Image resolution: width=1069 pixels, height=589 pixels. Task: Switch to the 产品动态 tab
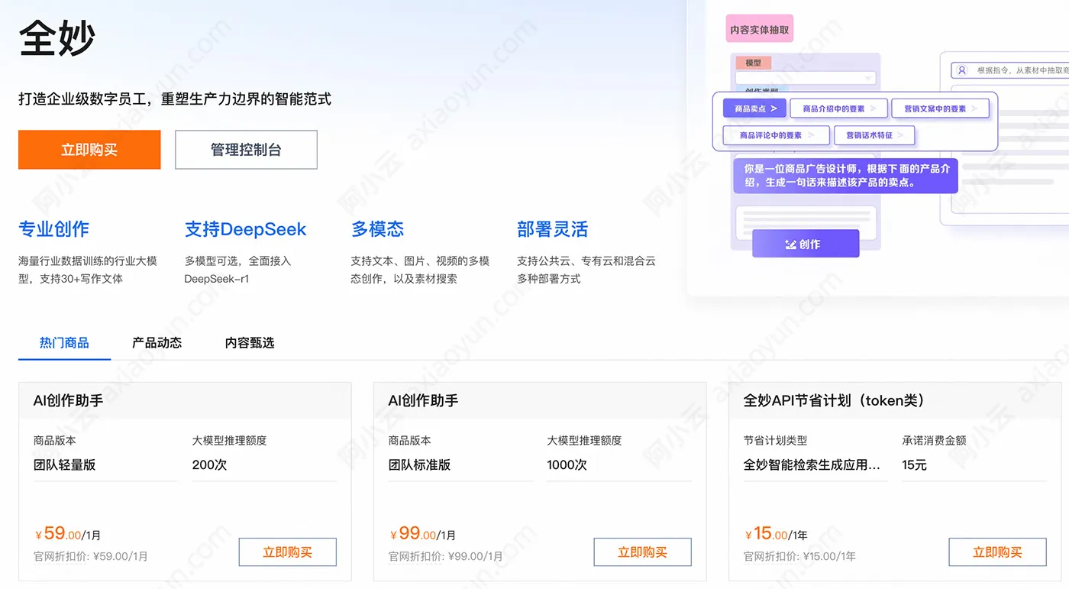(157, 342)
